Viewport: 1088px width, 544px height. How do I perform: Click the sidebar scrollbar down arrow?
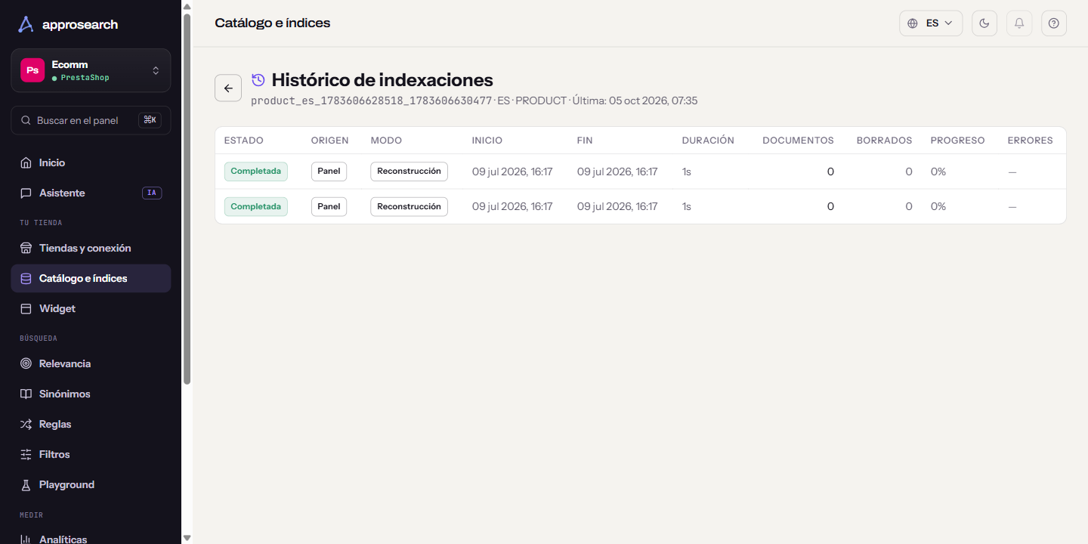(x=187, y=538)
